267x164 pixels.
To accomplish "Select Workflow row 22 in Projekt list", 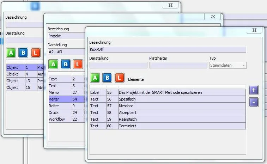I will click(x=66, y=120).
